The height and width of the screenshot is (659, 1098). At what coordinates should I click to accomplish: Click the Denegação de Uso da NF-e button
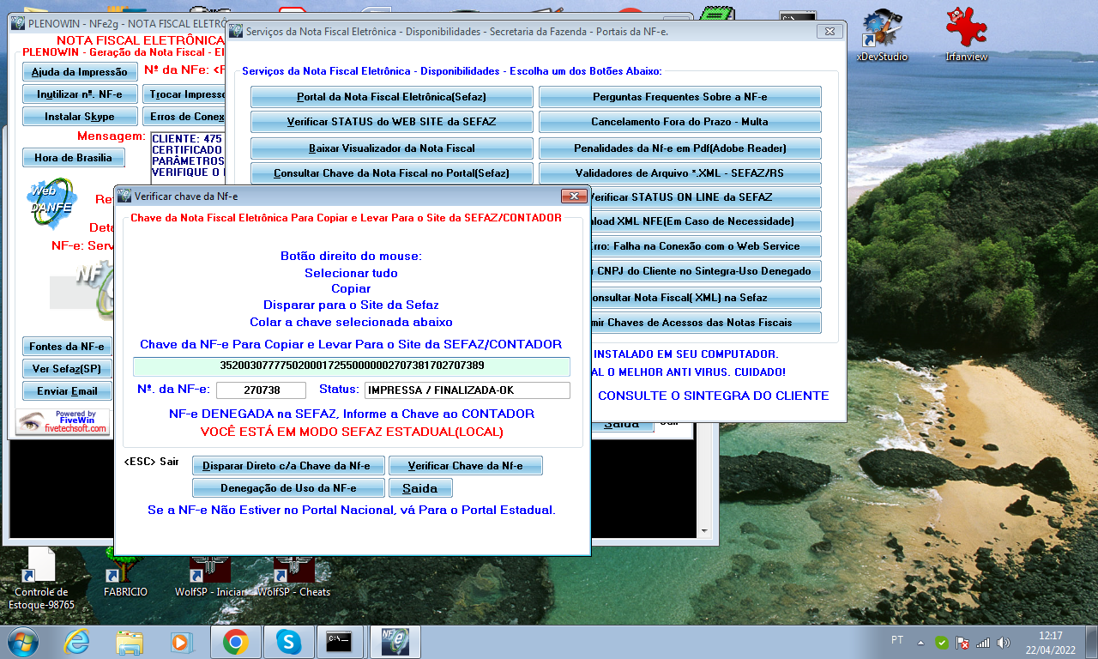tap(288, 488)
